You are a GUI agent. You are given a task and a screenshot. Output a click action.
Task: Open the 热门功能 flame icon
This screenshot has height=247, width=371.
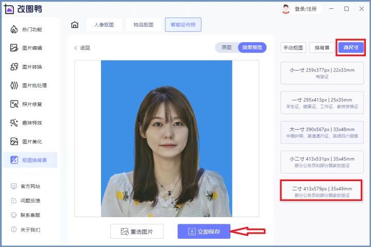tap(14, 29)
